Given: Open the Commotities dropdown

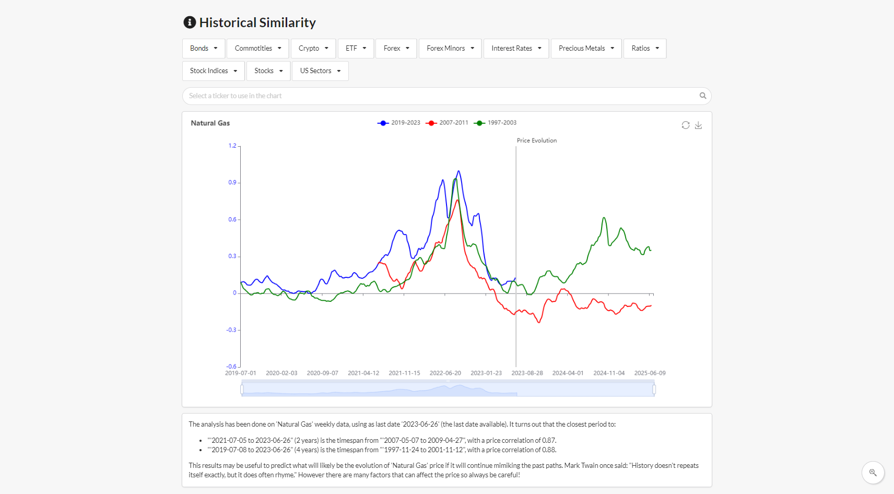Looking at the screenshot, I should tap(258, 48).
